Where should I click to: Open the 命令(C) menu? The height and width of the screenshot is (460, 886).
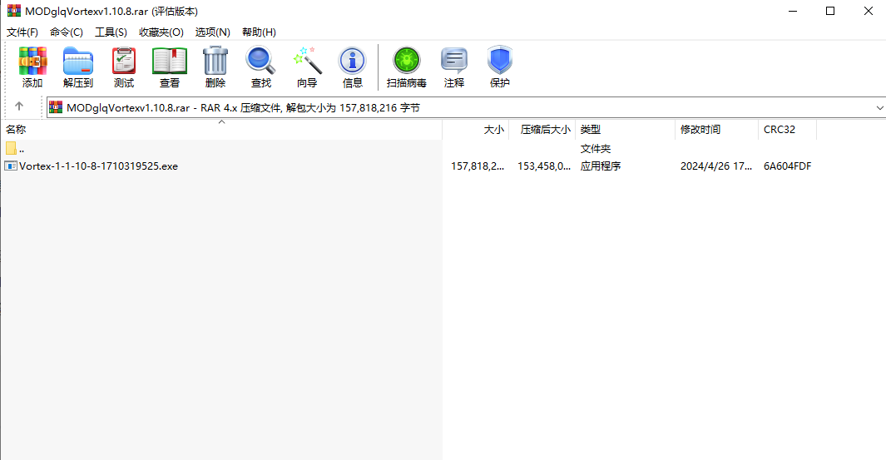click(x=66, y=32)
